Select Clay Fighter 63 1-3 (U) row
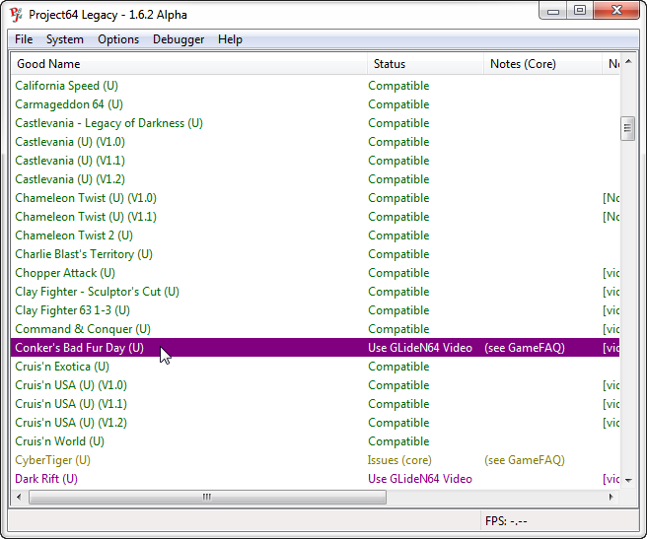The height and width of the screenshot is (539, 647). pos(316,310)
